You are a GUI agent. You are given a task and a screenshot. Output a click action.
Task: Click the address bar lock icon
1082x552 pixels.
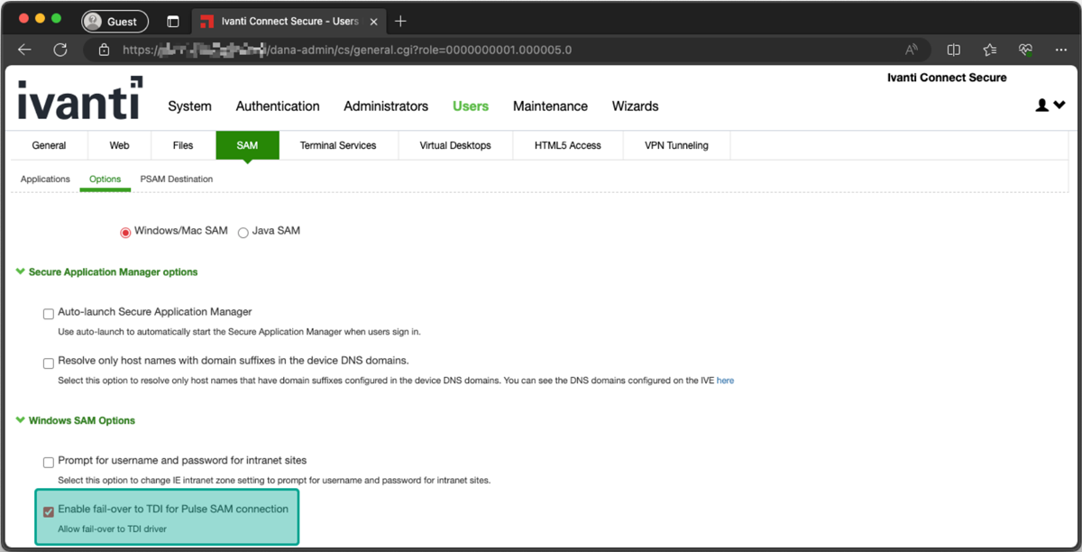pyautogui.click(x=104, y=51)
